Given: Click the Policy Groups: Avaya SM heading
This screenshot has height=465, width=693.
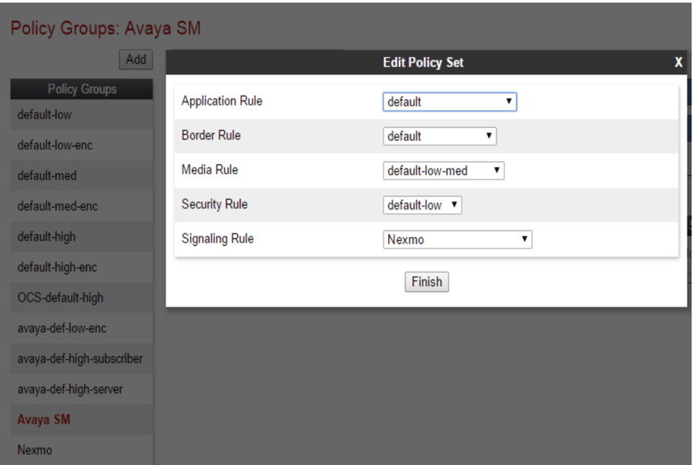Looking at the screenshot, I should 105,28.
